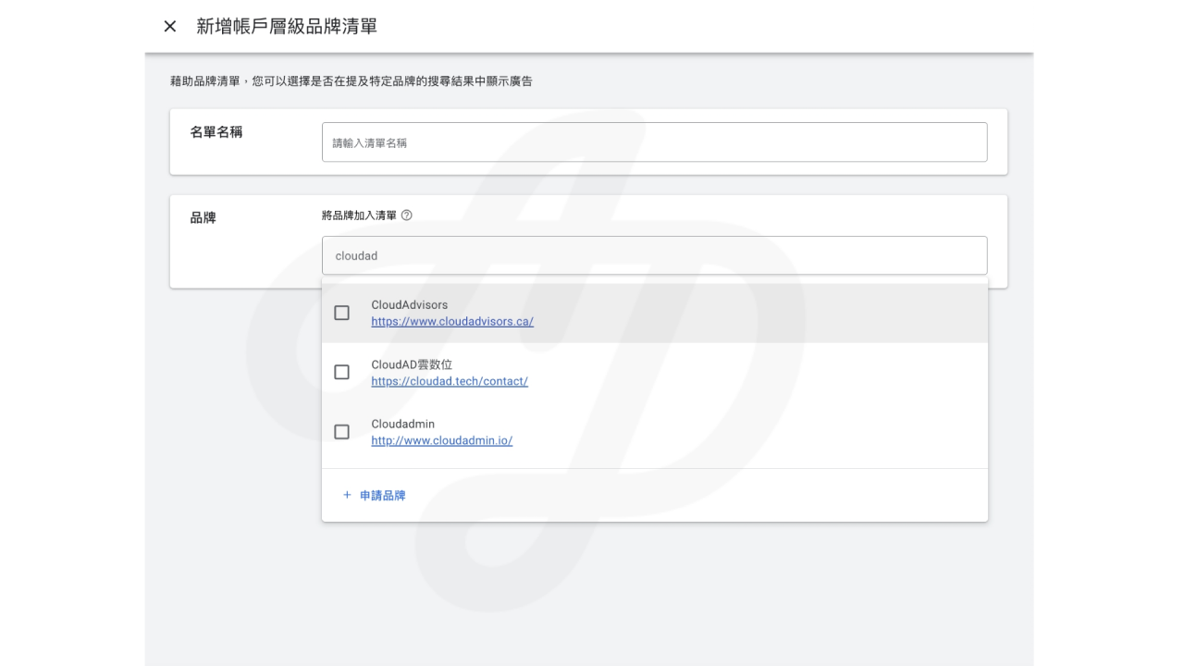The image size is (1184, 666).
Task: Click the 將品牌加入清單 label text
Action: coord(359,216)
